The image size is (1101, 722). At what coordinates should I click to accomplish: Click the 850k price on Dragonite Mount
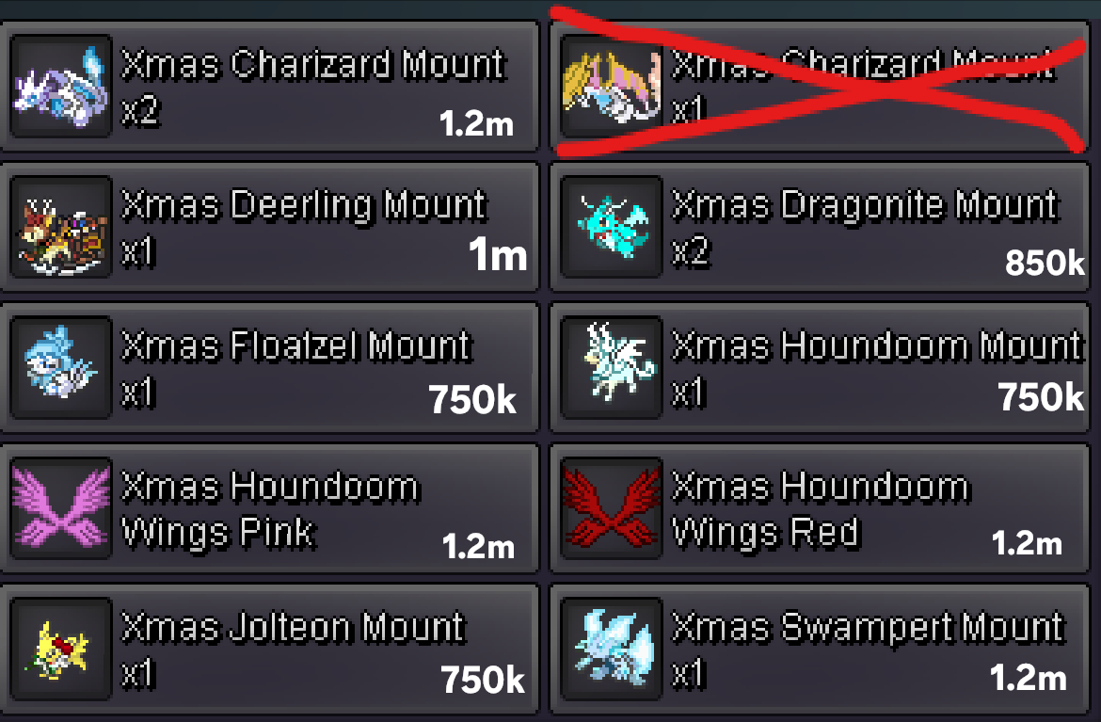coord(1045,263)
